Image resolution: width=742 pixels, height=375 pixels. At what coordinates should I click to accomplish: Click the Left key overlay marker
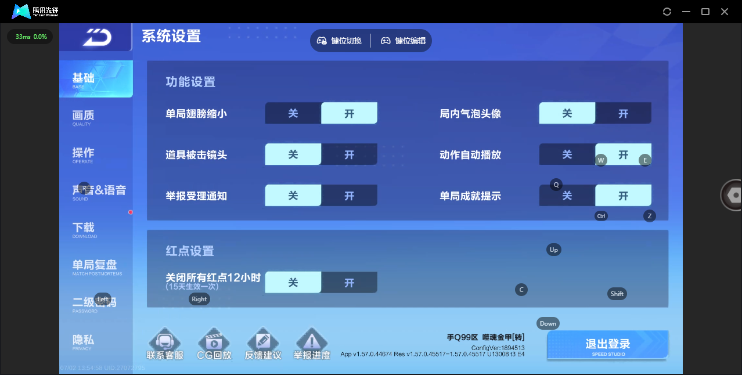click(x=103, y=299)
